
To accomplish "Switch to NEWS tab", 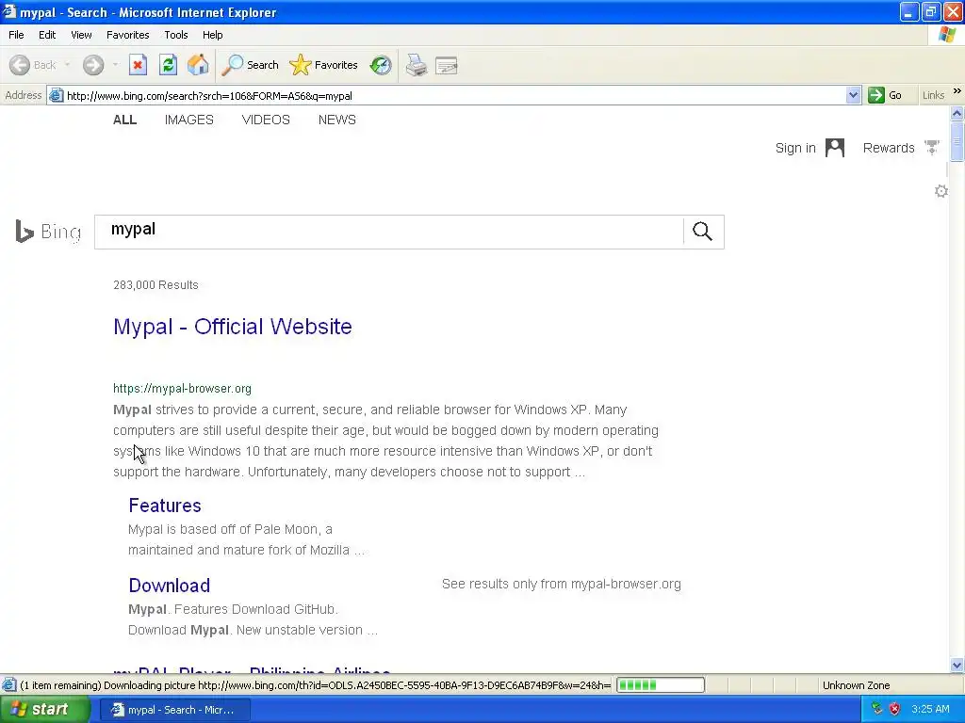I will click(x=337, y=120).
